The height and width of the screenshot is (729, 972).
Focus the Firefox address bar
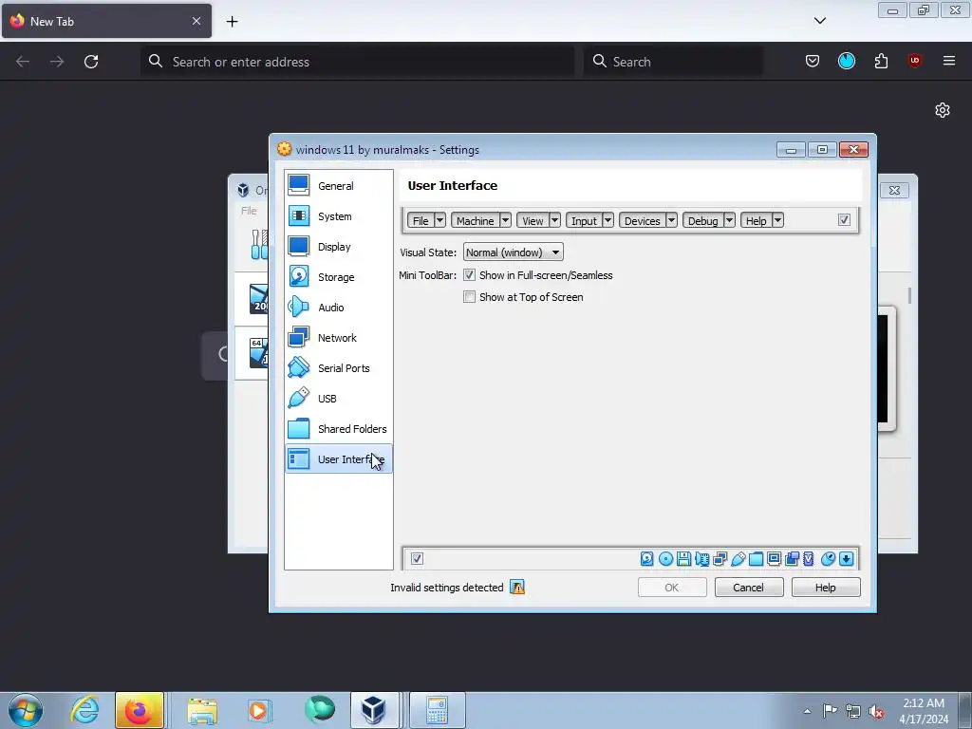point(357,62)
